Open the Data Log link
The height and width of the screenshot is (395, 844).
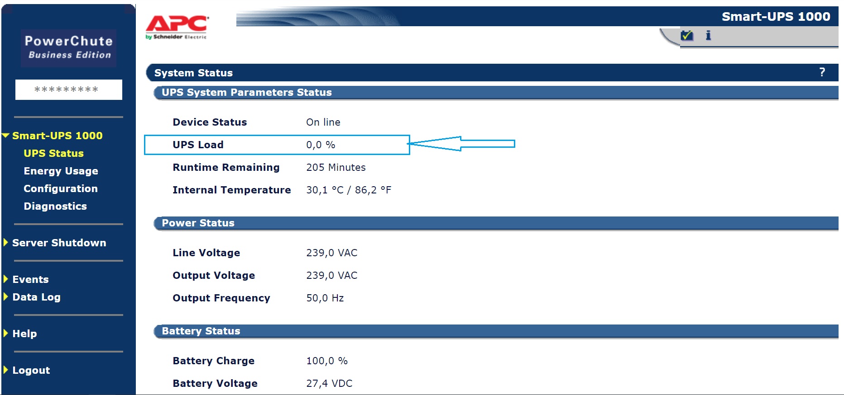[x=36, y=297]
